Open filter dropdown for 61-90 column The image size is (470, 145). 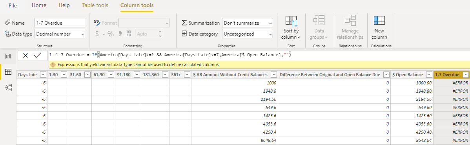pos(111,75)
